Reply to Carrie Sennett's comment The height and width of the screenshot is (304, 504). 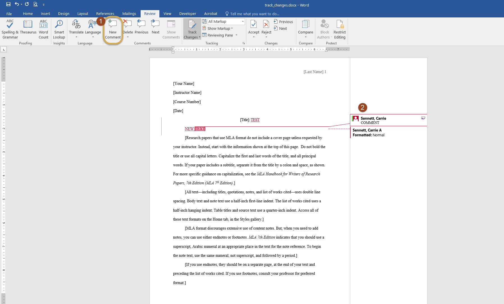click(x=423, y=118)
